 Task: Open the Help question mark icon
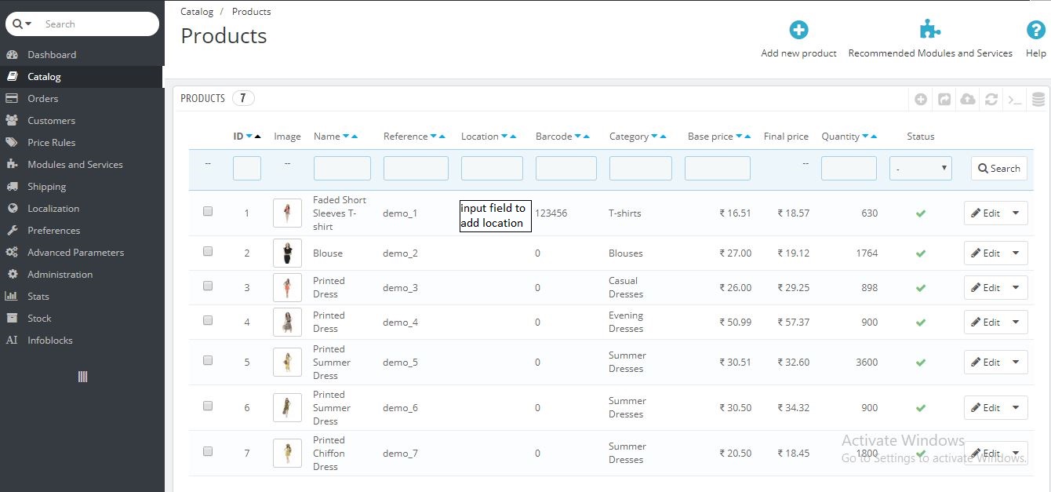[x=1036, y=30]
